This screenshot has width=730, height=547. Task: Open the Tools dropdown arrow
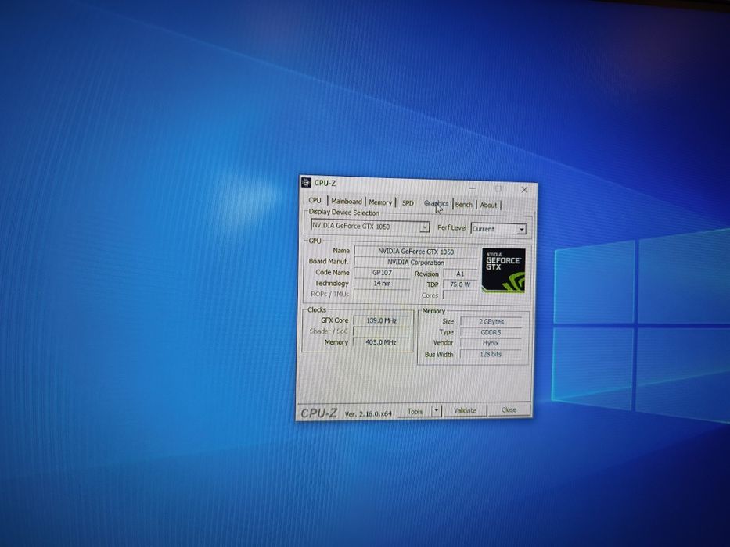tap(437, 411)
